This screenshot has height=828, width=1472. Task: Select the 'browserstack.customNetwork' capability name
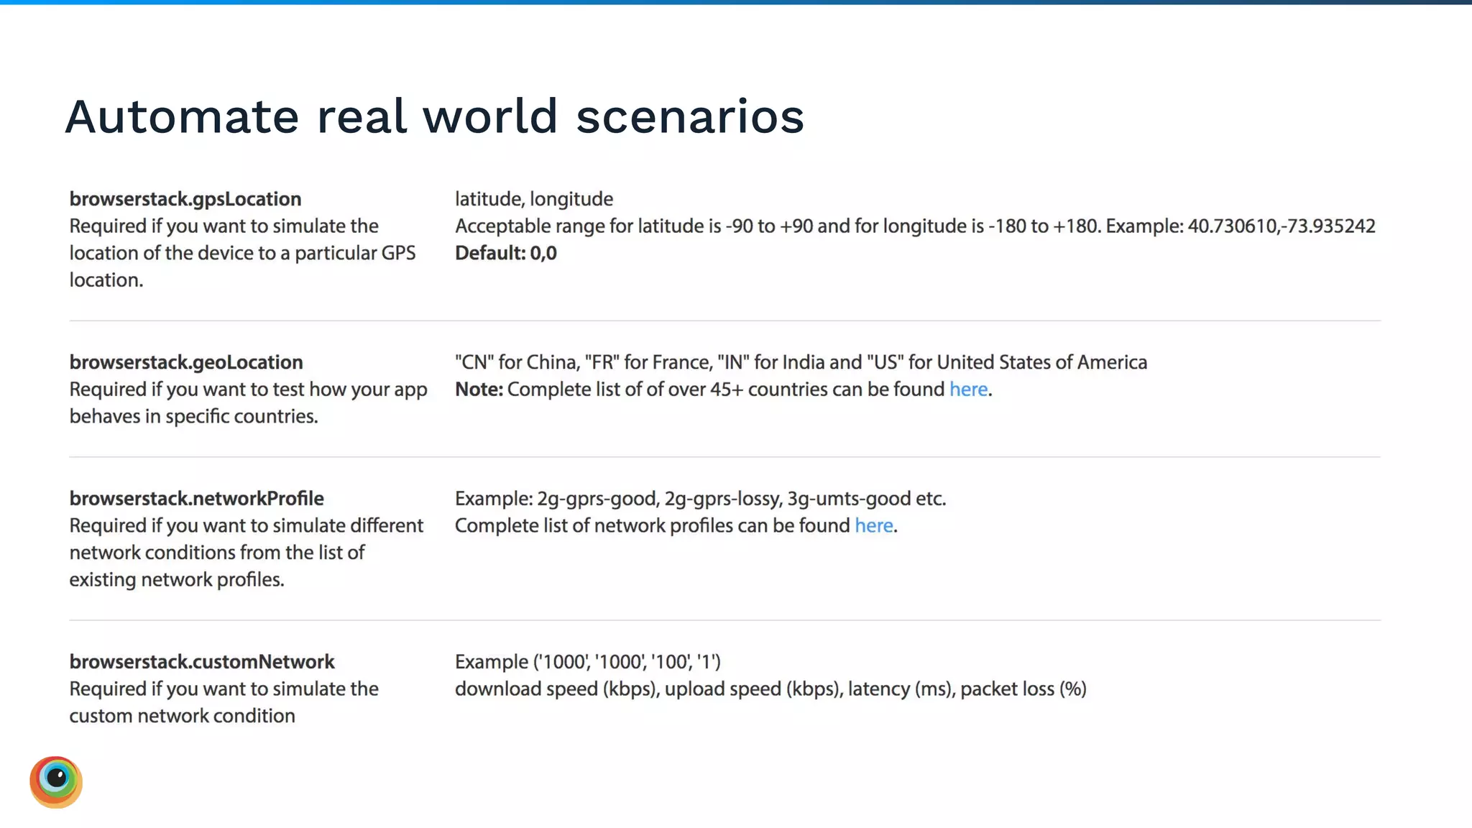coord(202,661)
